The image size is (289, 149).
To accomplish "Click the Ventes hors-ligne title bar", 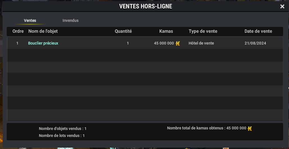I will coord(146,6).
